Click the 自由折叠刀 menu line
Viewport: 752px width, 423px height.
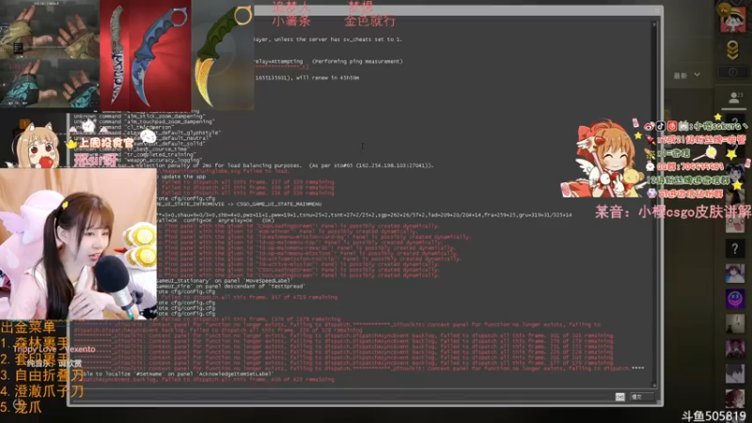[x=42, y=374]
